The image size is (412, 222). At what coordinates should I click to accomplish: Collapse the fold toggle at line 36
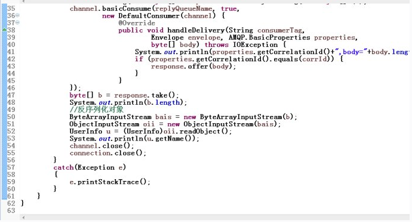[17, 15]
